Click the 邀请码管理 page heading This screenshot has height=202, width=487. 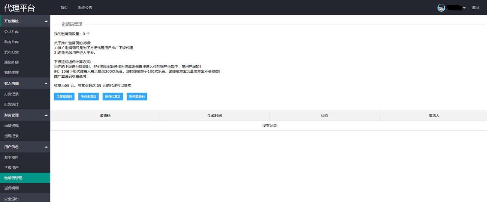72,24
